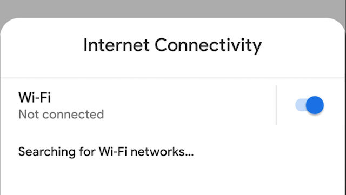
Task: Click "Searching for Wi-Fi networks..." message
Action: point(106,152)
